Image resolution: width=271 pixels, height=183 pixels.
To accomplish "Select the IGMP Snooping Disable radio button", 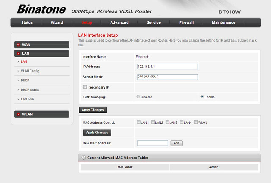I will (138, 97).
